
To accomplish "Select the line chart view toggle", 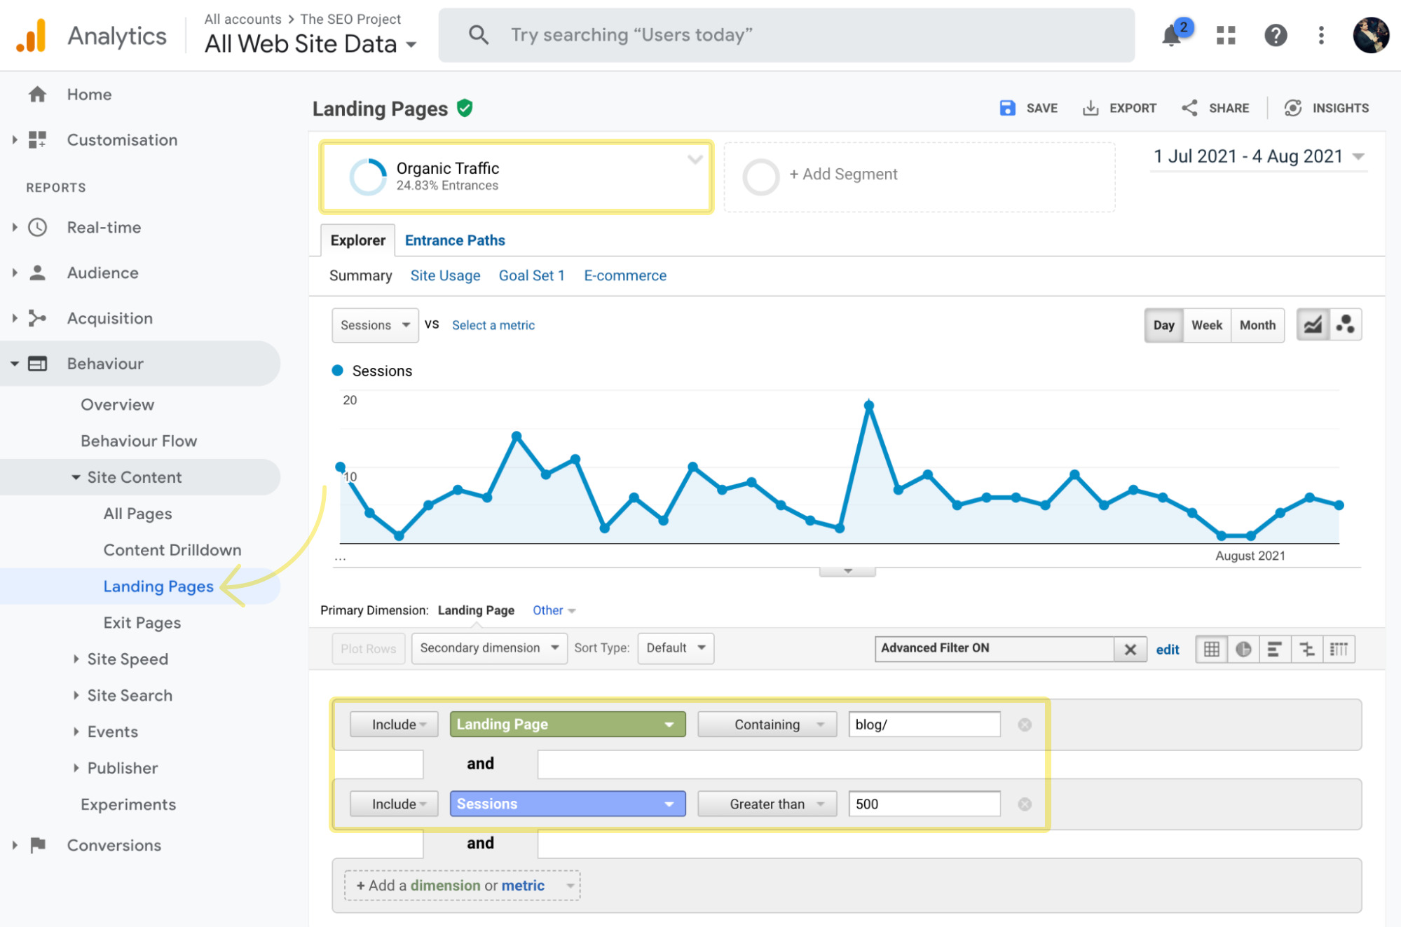I will click(x=1313, y=324).
